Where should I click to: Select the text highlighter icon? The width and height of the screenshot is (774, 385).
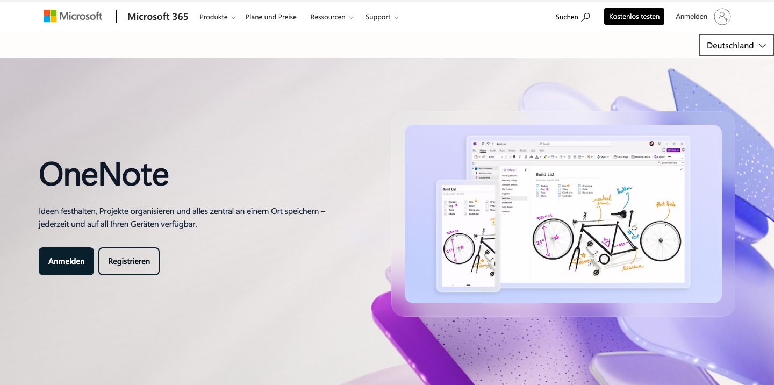pyautogui.click(x=545, y=156)
